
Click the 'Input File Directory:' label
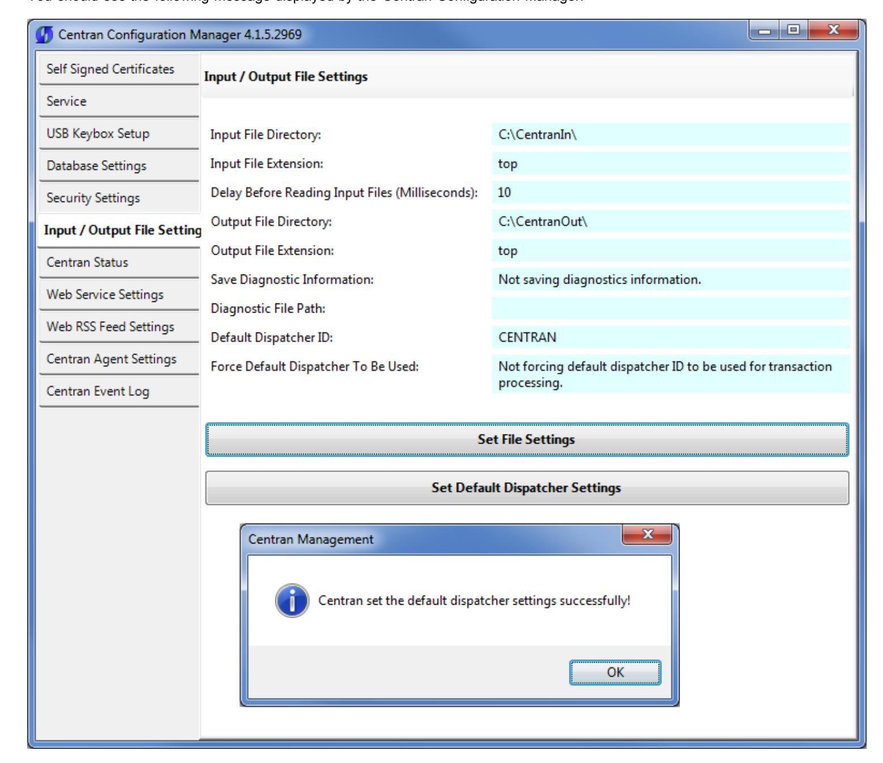pos(266,135)
